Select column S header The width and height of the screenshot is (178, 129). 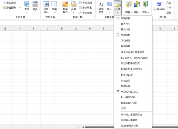pyautogui.click(x=174, y=28)
